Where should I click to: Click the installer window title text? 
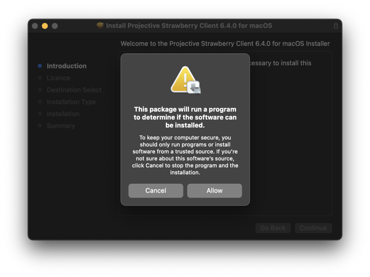189,26
